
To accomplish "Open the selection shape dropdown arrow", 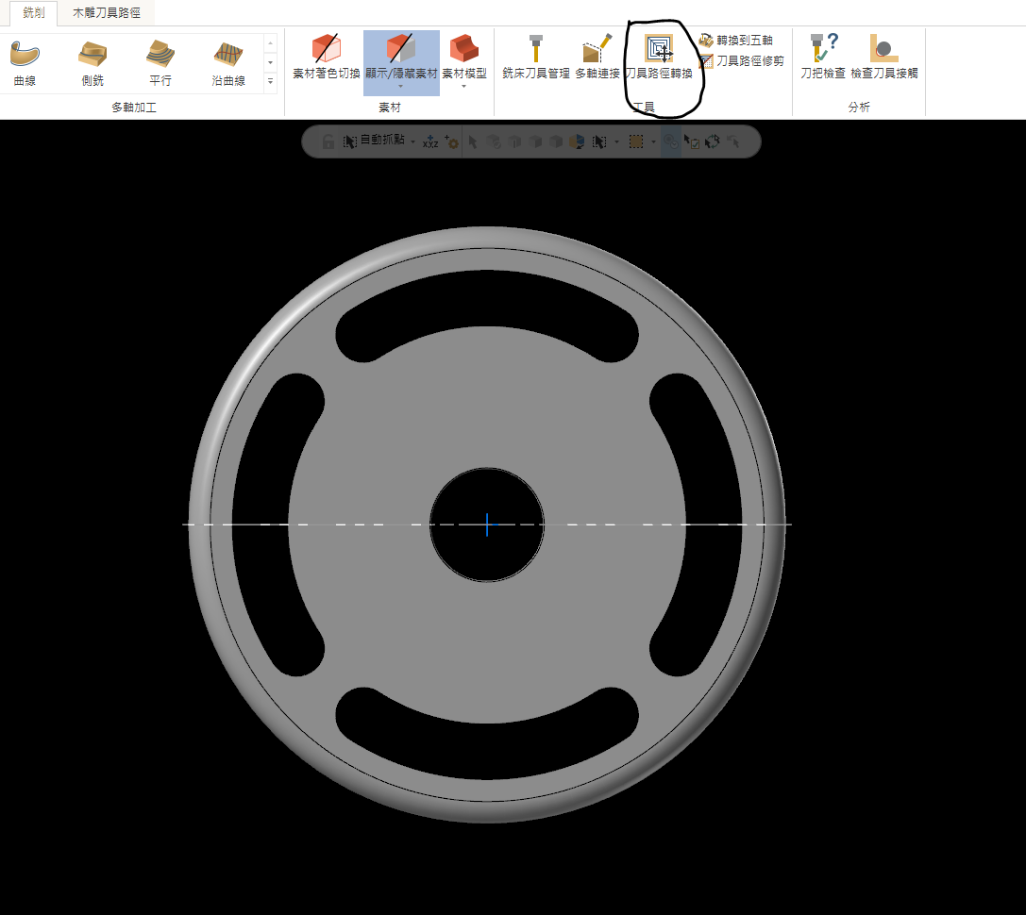I will click(x=654, y=141).
